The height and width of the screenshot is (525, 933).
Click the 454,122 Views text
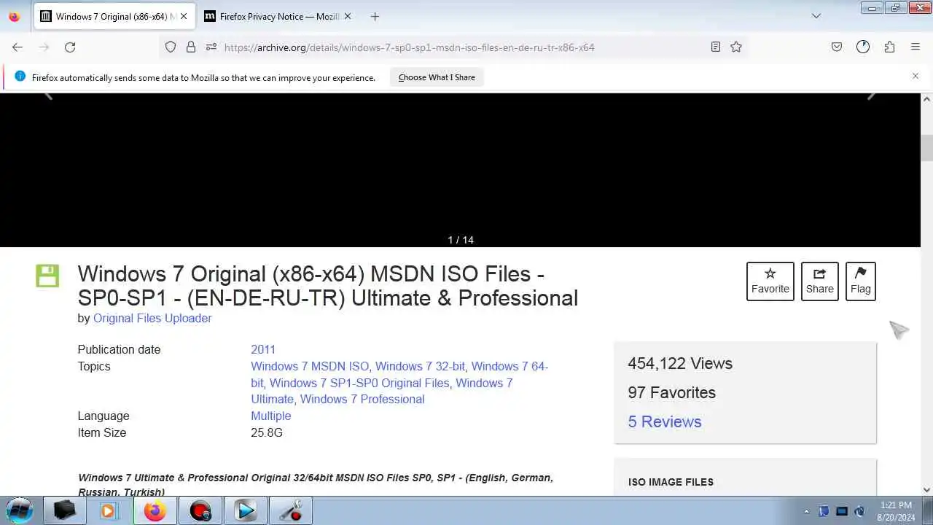[680, 363]
